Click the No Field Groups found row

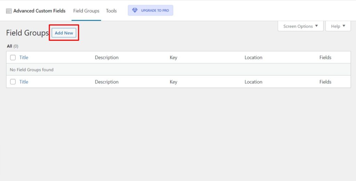(32, 70)
